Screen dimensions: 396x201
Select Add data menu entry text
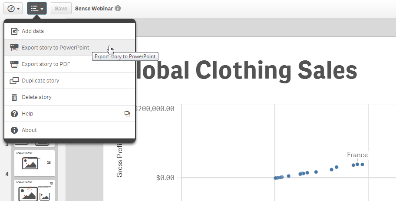click(x=33, y=31)
